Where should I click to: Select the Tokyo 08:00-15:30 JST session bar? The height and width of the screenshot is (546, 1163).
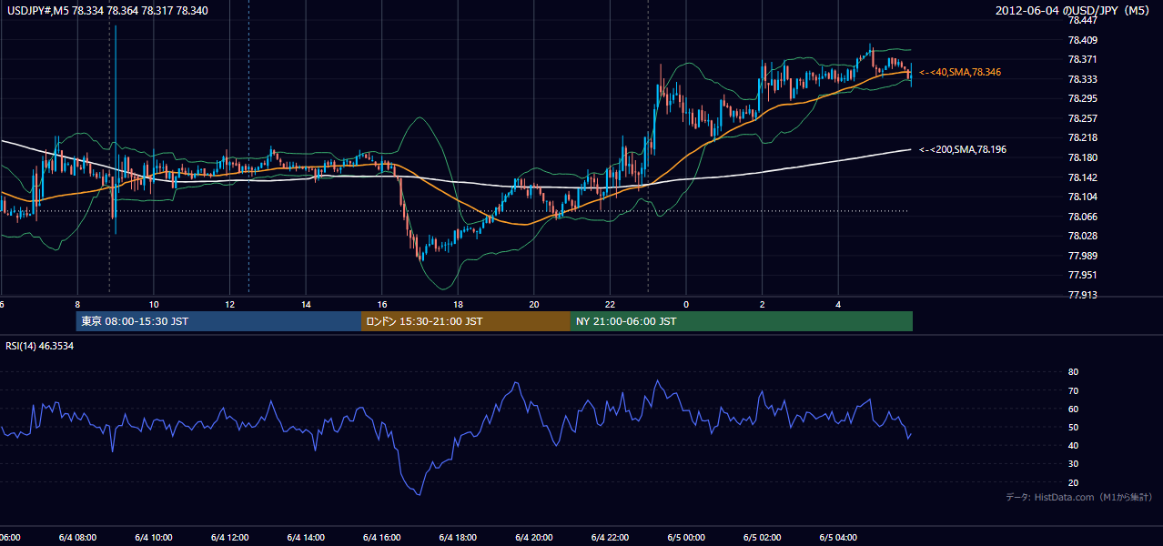(218, 321)
